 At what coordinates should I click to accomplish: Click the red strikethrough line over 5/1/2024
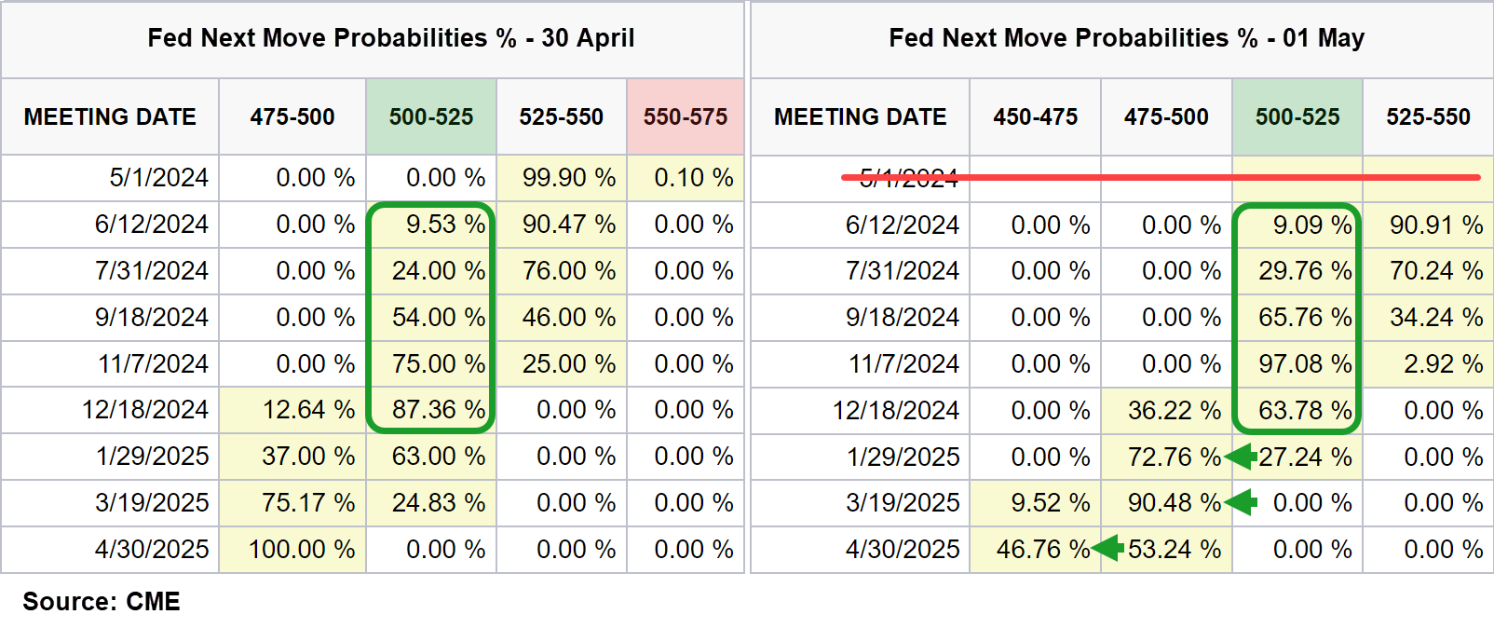[x=1160, y=176]
